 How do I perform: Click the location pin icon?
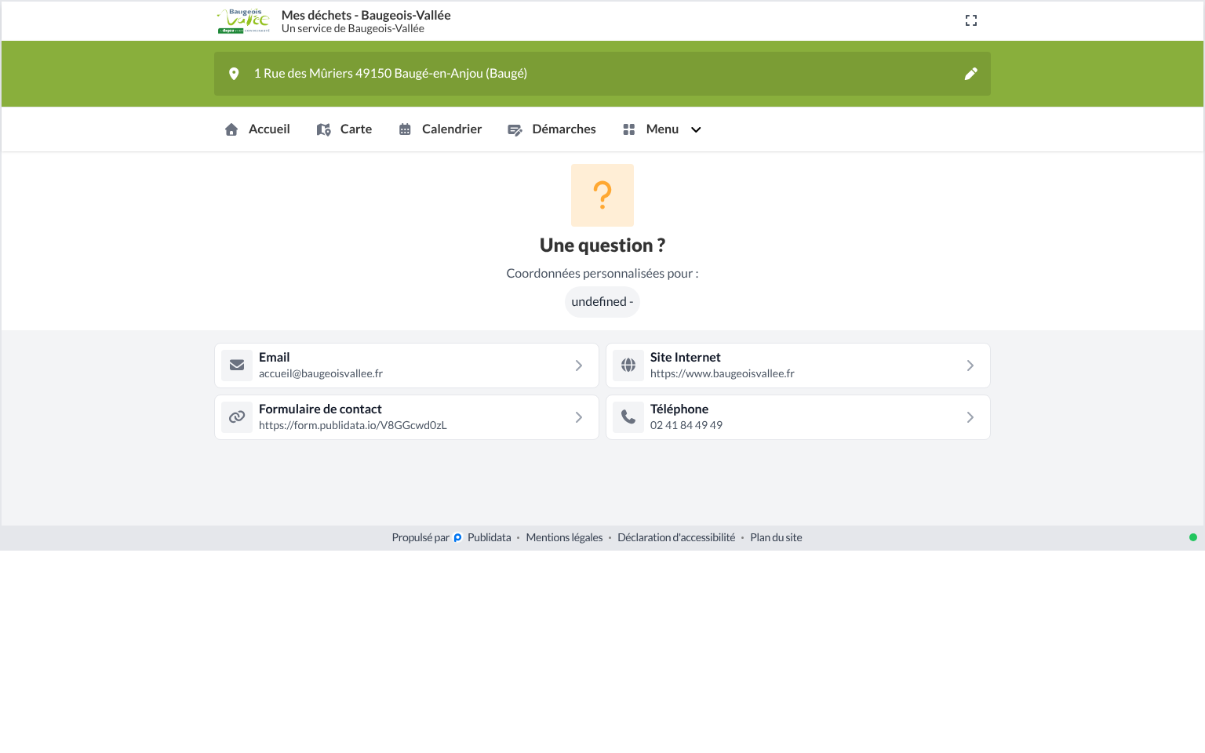(234, 74)
